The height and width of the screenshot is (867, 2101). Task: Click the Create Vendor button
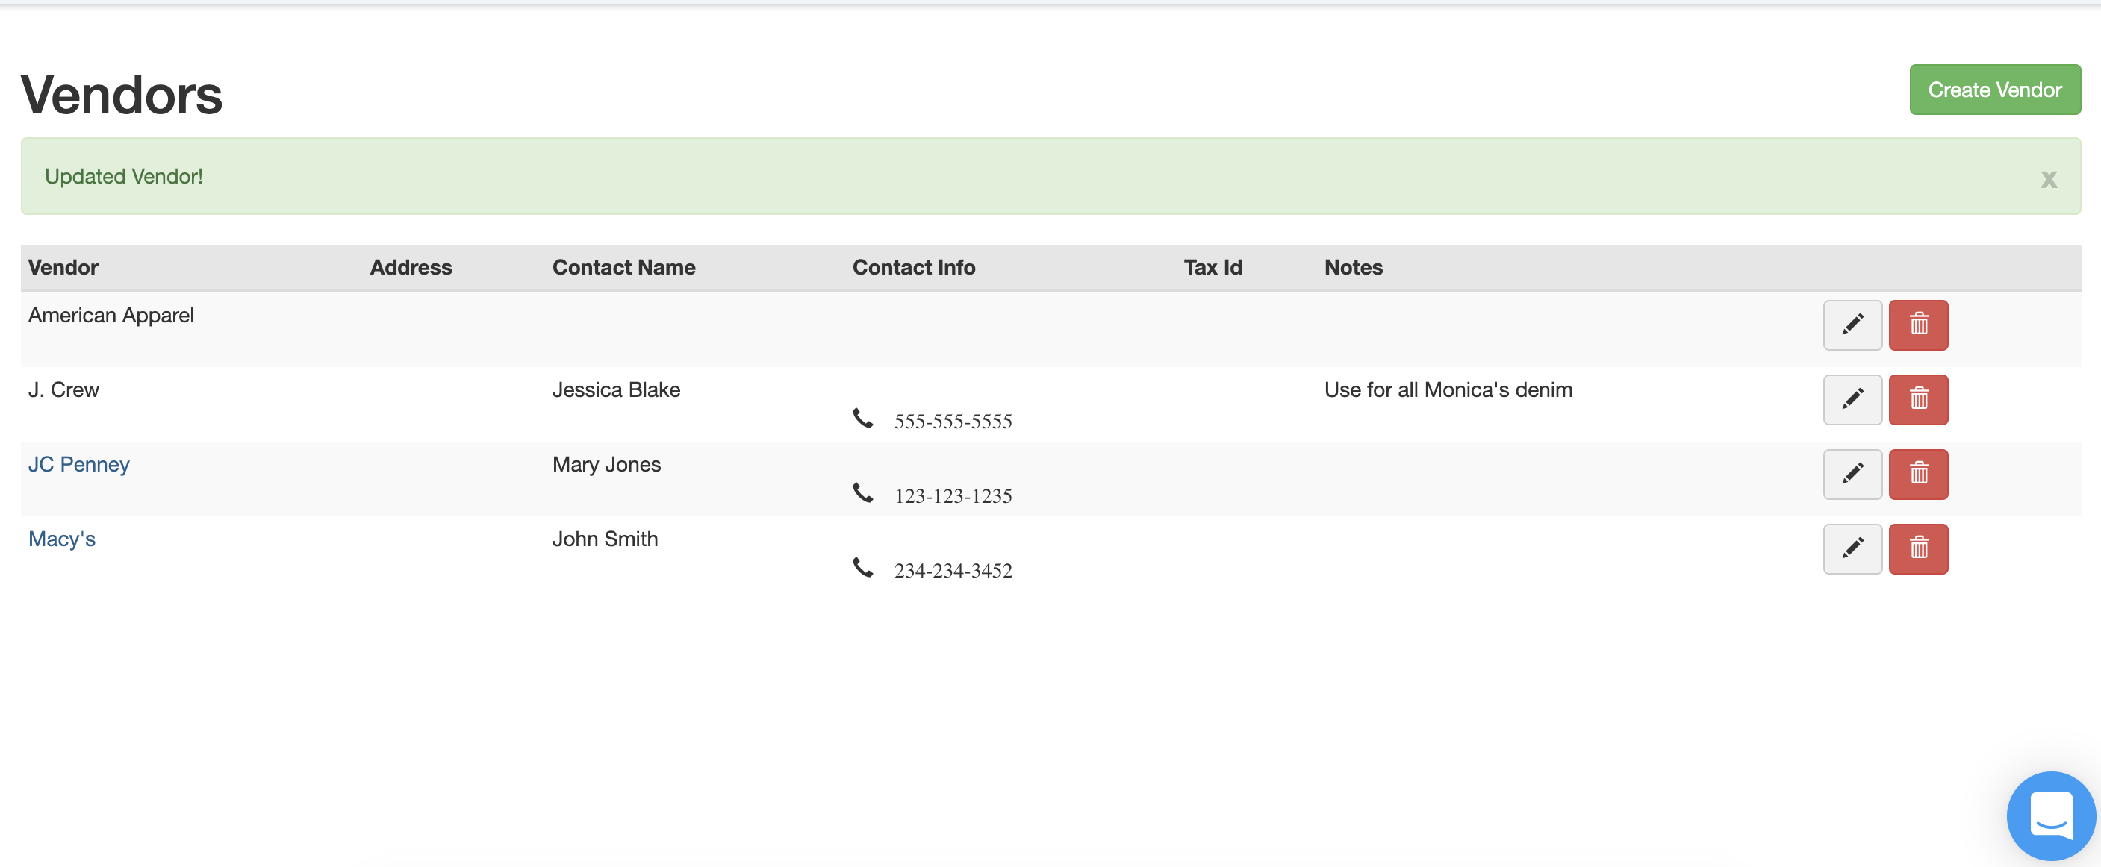pyautogui.click(x=1994, y=90)
